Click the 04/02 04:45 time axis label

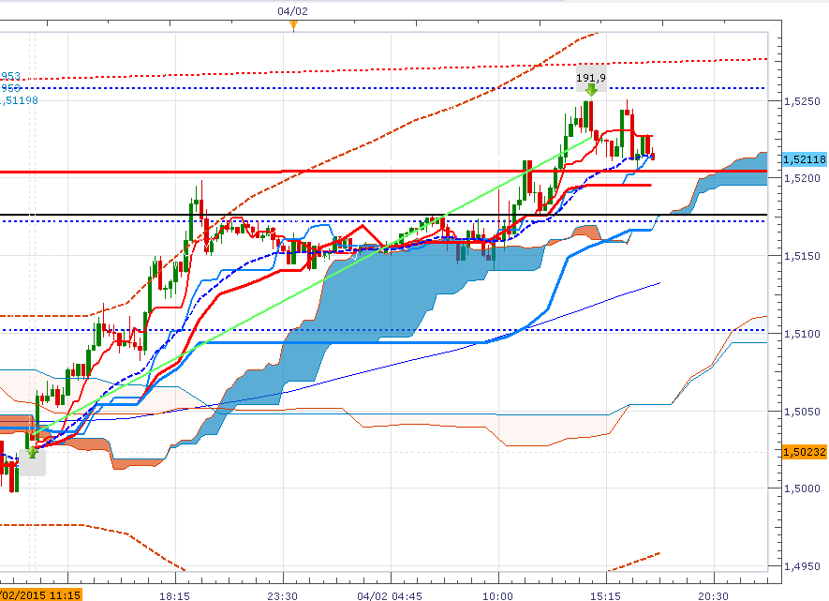click(x=390, y=596)
